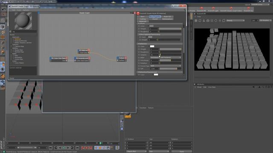The width and height of the screenshot is (273, 153).
Task: Collapse the Back-lighting/Translucency section
Action: 139,34
